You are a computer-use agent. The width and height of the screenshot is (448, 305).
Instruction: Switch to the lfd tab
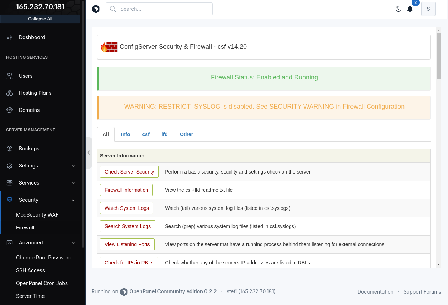click(x=165, y=134)
